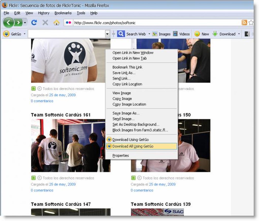Open the Tools menu
The width and height of the screenshot is (259, 221).
tap(81, 13)
